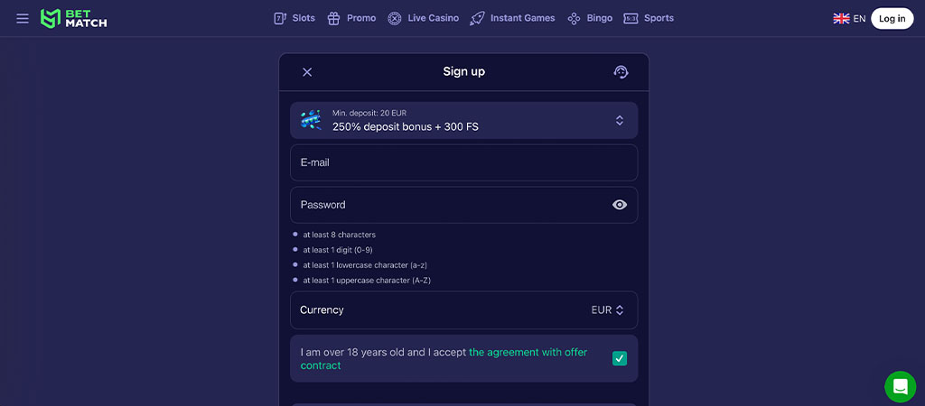925x406 pixels.
Task: Click the deposit bonus gift image
Action: click(x=311, y=120)
